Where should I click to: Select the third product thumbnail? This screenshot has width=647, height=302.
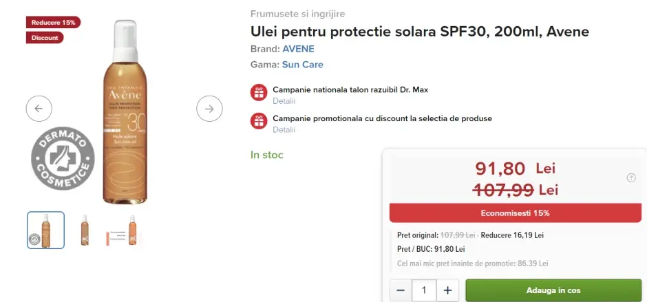(x=123, y=230)
